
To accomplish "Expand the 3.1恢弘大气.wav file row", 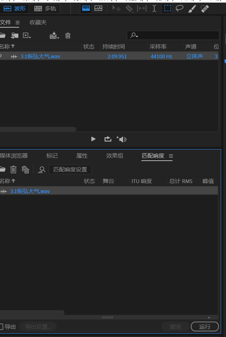I will [x=1, y=56].
